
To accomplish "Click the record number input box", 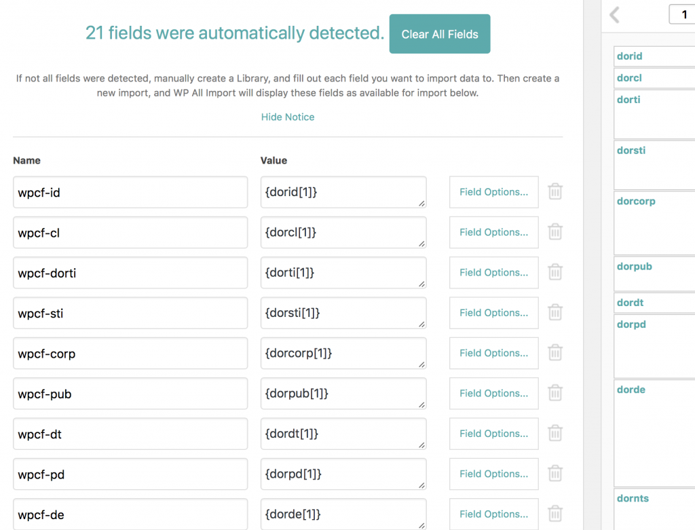I will pos(683,15).
